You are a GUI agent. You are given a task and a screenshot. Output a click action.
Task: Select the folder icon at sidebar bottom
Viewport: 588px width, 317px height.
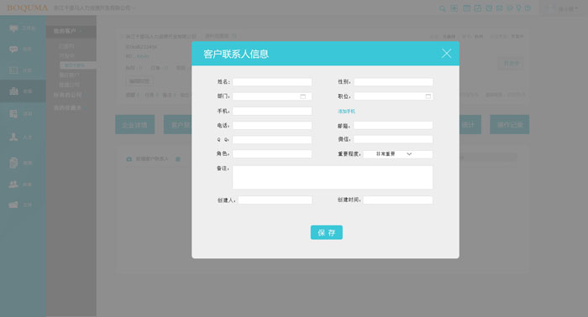coord(13,205)
